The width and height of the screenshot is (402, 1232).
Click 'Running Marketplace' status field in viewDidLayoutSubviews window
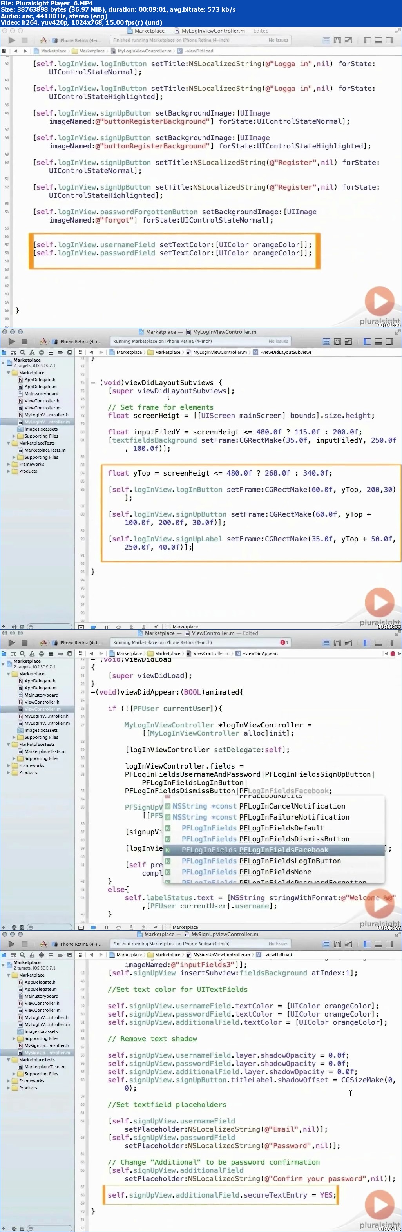(201, 342)
